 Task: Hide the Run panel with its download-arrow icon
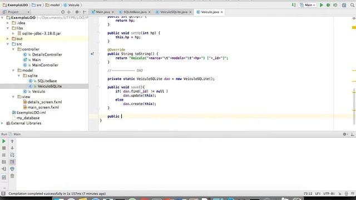[x=352, y=134]
